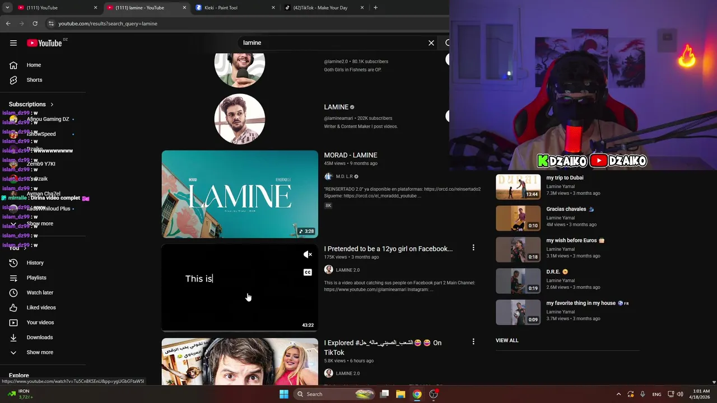
Task: Open Liked videos
Action: coord(41,308)
